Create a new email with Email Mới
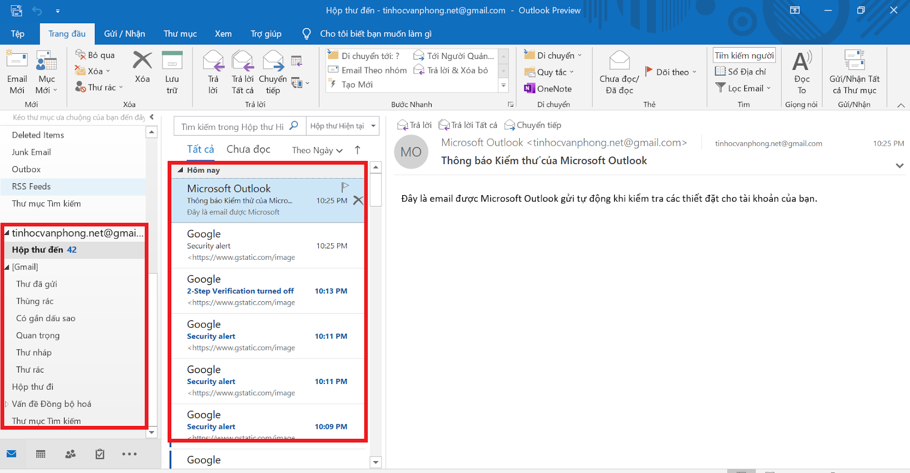This screenshot has width=910, height=473. click(x=17, y=72)
